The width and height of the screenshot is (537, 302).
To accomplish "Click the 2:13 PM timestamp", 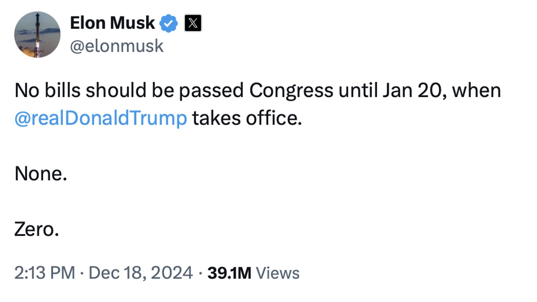I will coord(44,273).
